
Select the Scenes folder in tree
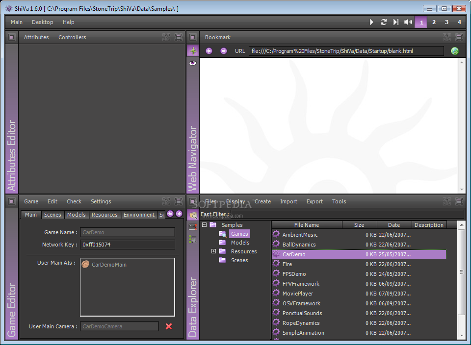(239, 260)
